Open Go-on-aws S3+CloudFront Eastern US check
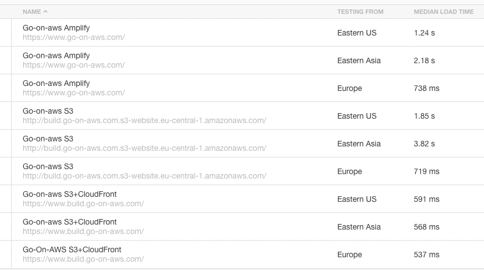Image resolution: width=484 pixels, height=270 pixels. click(70, 194)
